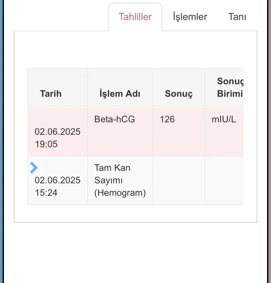Click the Sonuç column header

pos(179,93)
